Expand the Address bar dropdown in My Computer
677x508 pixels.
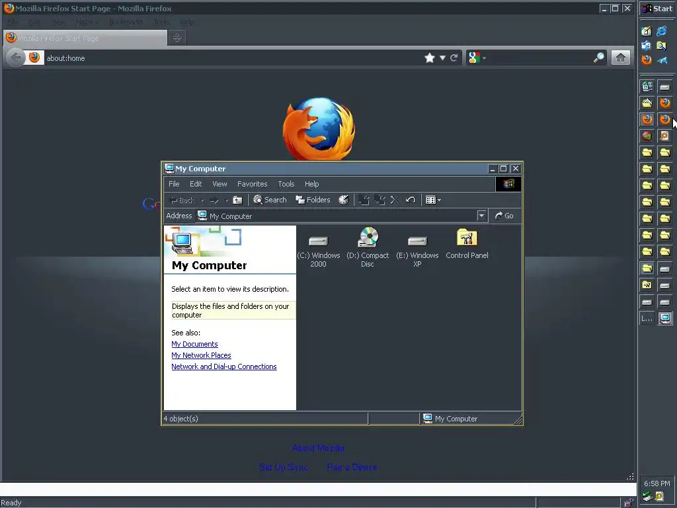click(x=482, y=216)
